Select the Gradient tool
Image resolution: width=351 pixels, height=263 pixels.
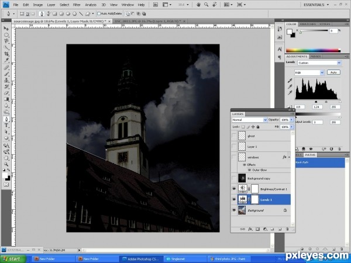coord(6,99)
